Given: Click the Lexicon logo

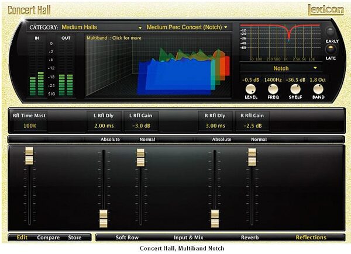Looking at the screenshot, I should (x=326, y=10).
